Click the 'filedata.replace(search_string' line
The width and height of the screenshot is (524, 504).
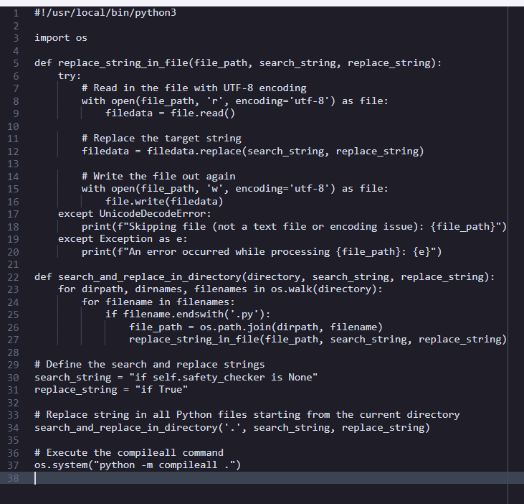252,151
